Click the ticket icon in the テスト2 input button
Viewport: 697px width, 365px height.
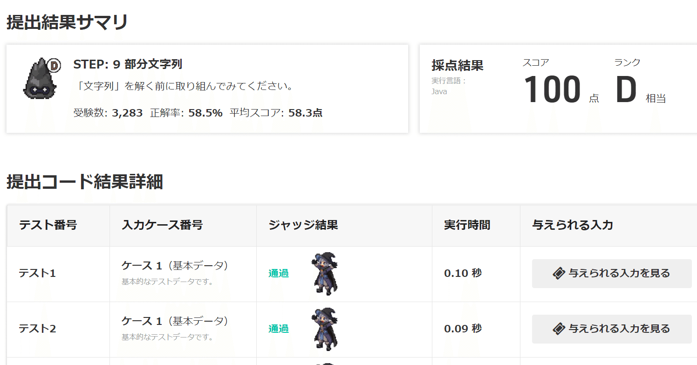point(559,329)
